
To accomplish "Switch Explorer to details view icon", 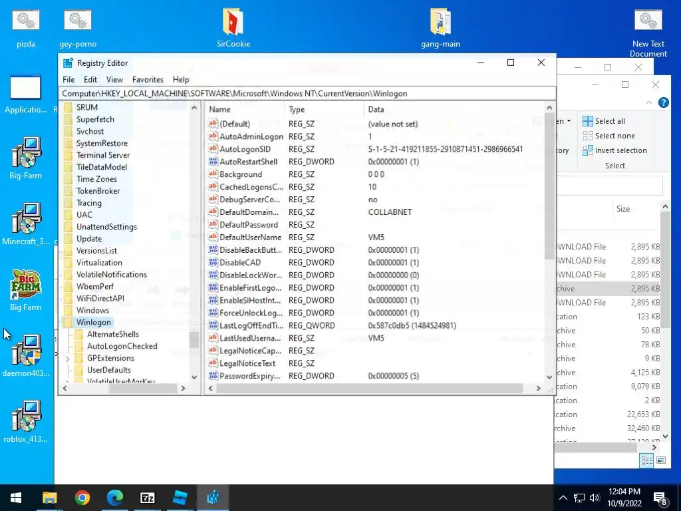I will point(646,460).
